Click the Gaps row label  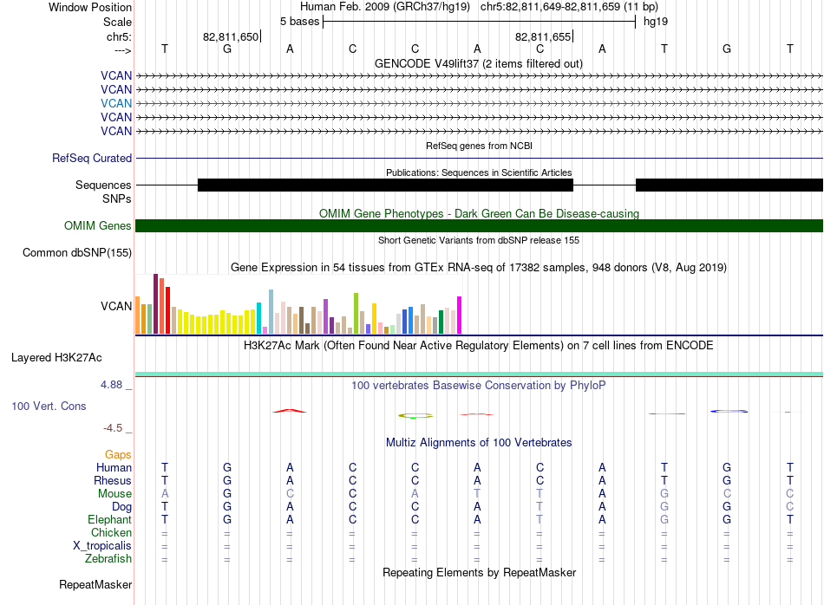pos(118,455)
